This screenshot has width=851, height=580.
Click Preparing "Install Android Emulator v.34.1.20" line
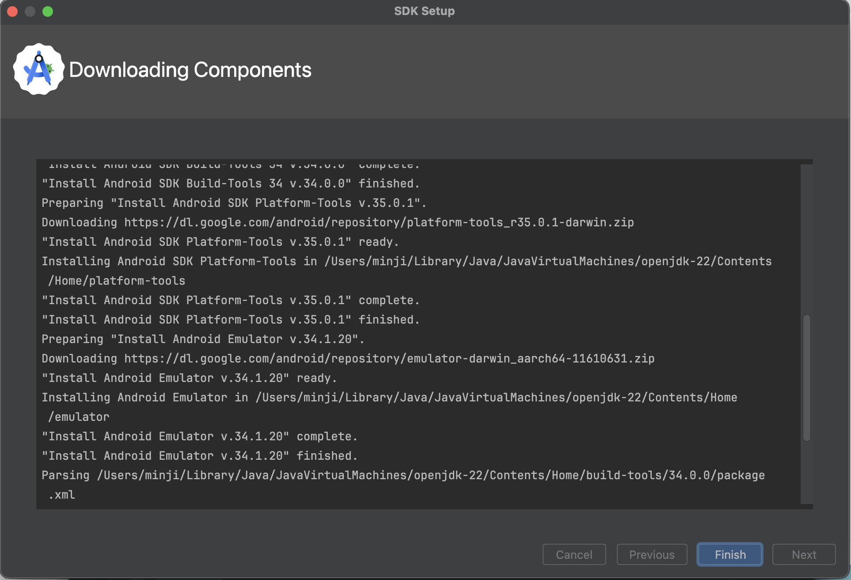(x=203, y=339)
